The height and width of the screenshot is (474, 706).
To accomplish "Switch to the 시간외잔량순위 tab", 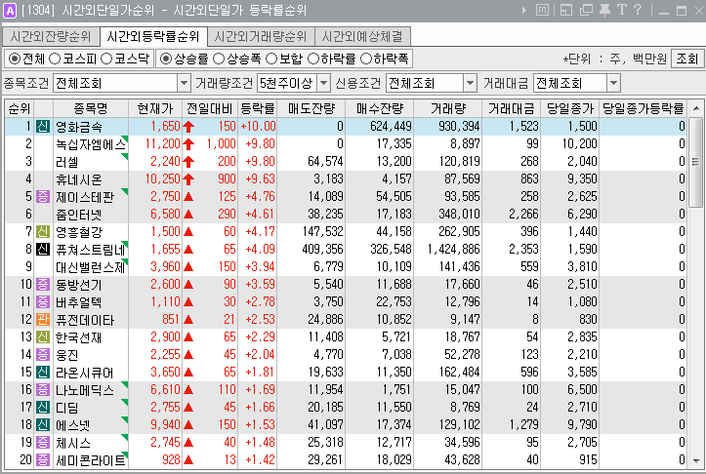I will coord(51,36).
